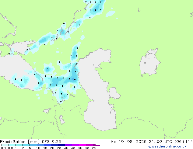Click the 50 legend scale value
The width and height of the screenshot is (193, 149).
point(94,148)
